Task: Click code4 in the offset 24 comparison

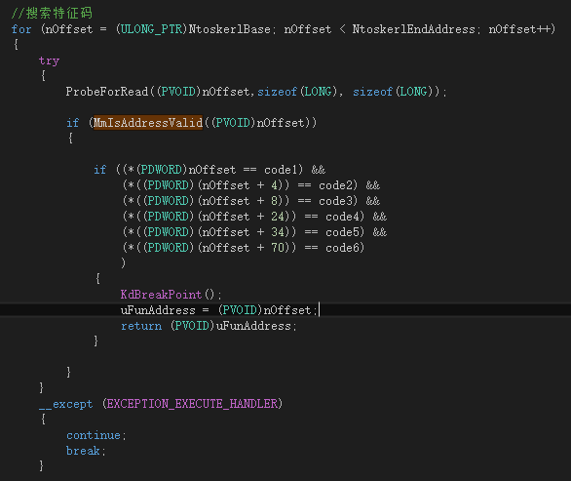Action: (x=343, y=217)
